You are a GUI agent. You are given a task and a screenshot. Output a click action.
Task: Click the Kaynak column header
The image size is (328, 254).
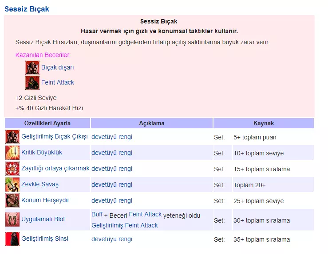(x=263, y=123)
